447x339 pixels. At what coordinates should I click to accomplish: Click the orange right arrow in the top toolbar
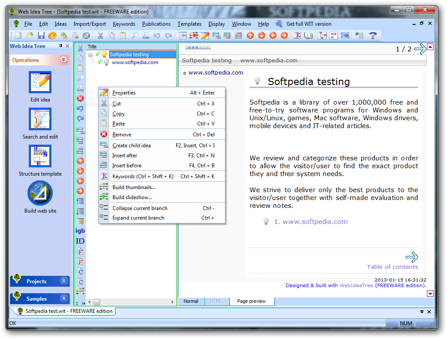click(284, 35)
